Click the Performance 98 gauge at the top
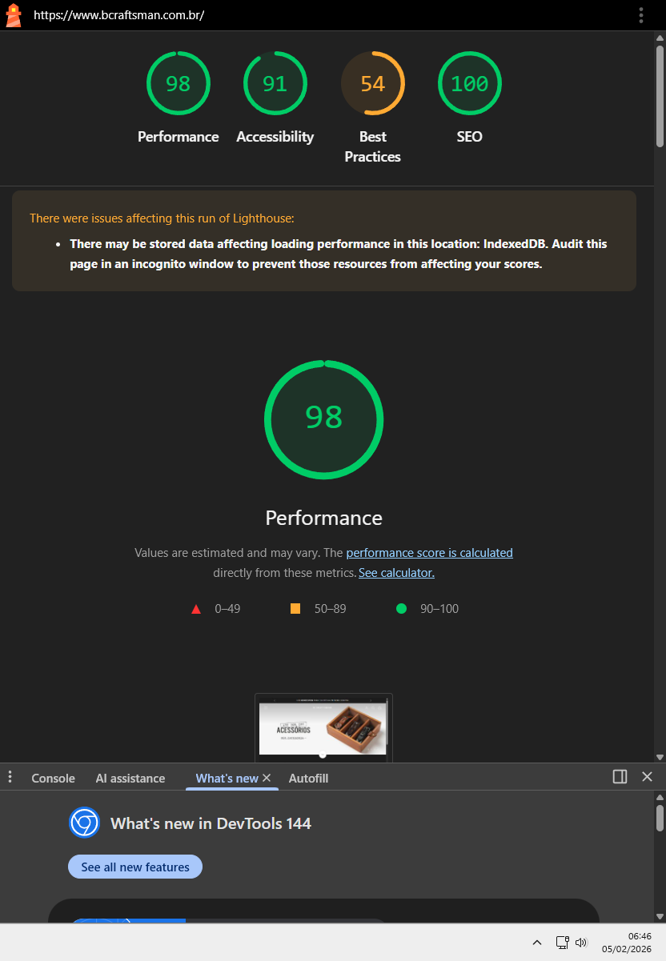Viewport: 666px width, 961px height. tap(178, 82)
